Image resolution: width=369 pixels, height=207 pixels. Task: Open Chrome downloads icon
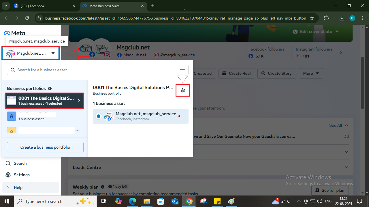[342, 18]
